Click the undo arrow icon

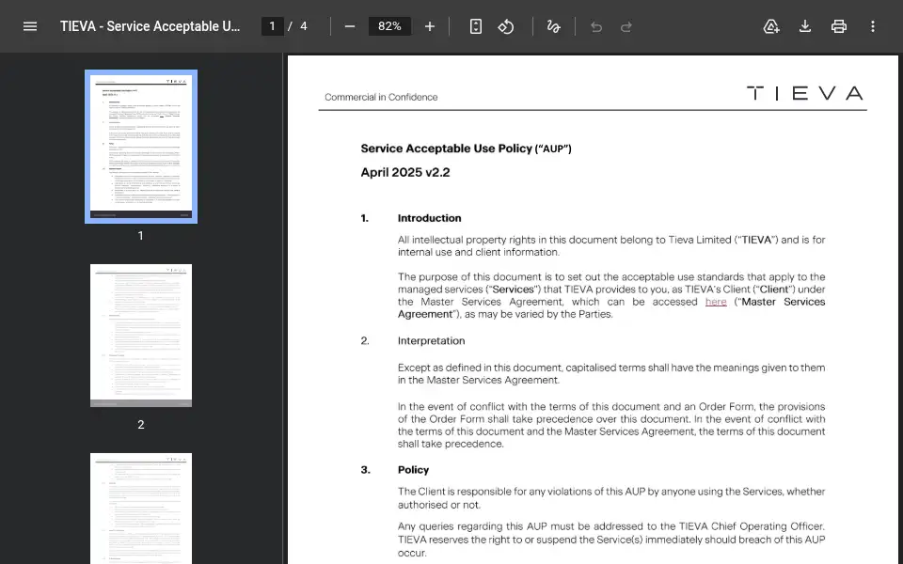click(x=596, y=26)
